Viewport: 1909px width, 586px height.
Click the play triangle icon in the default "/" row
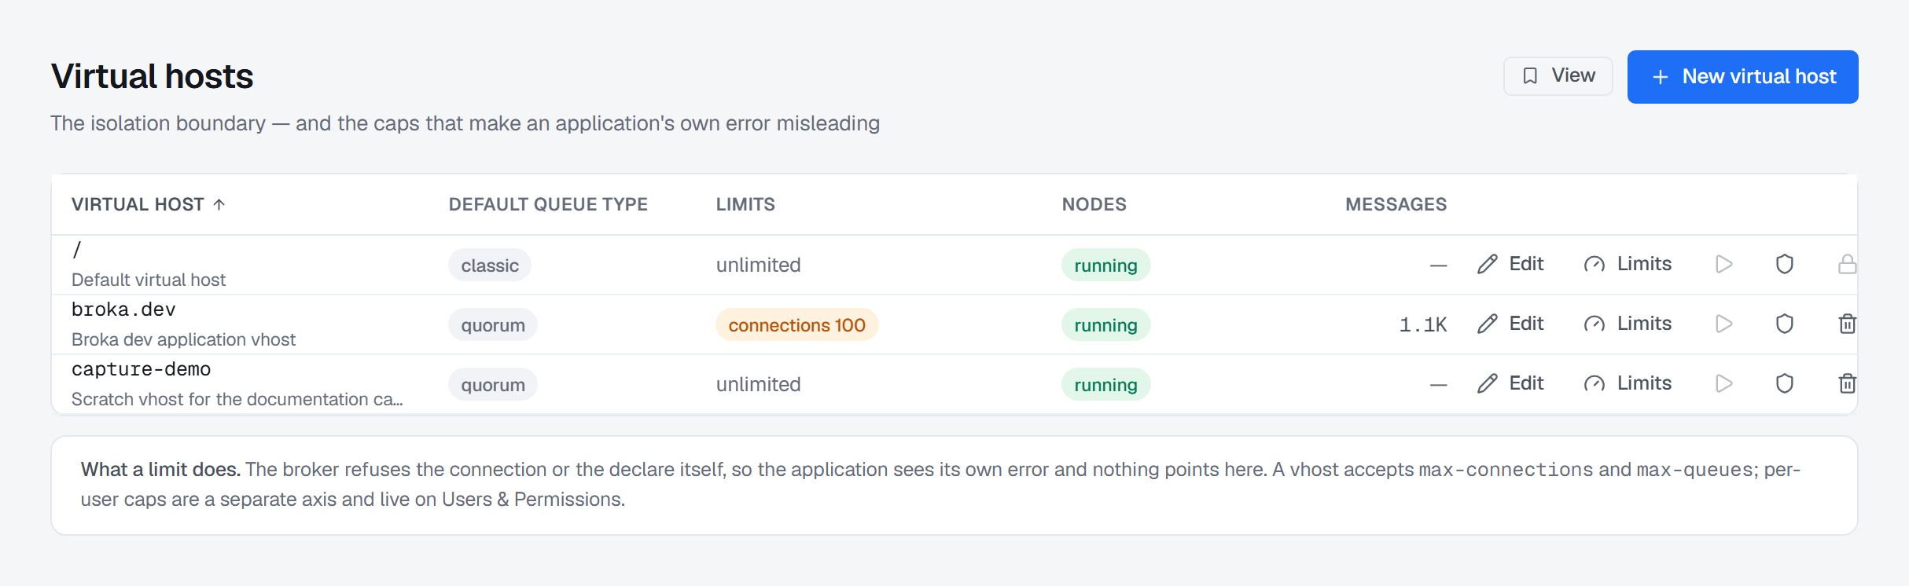[1724, 264]
